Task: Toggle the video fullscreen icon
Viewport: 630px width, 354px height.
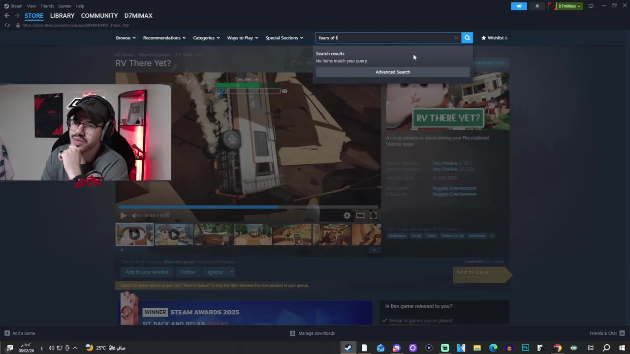Action: [374, 215]
